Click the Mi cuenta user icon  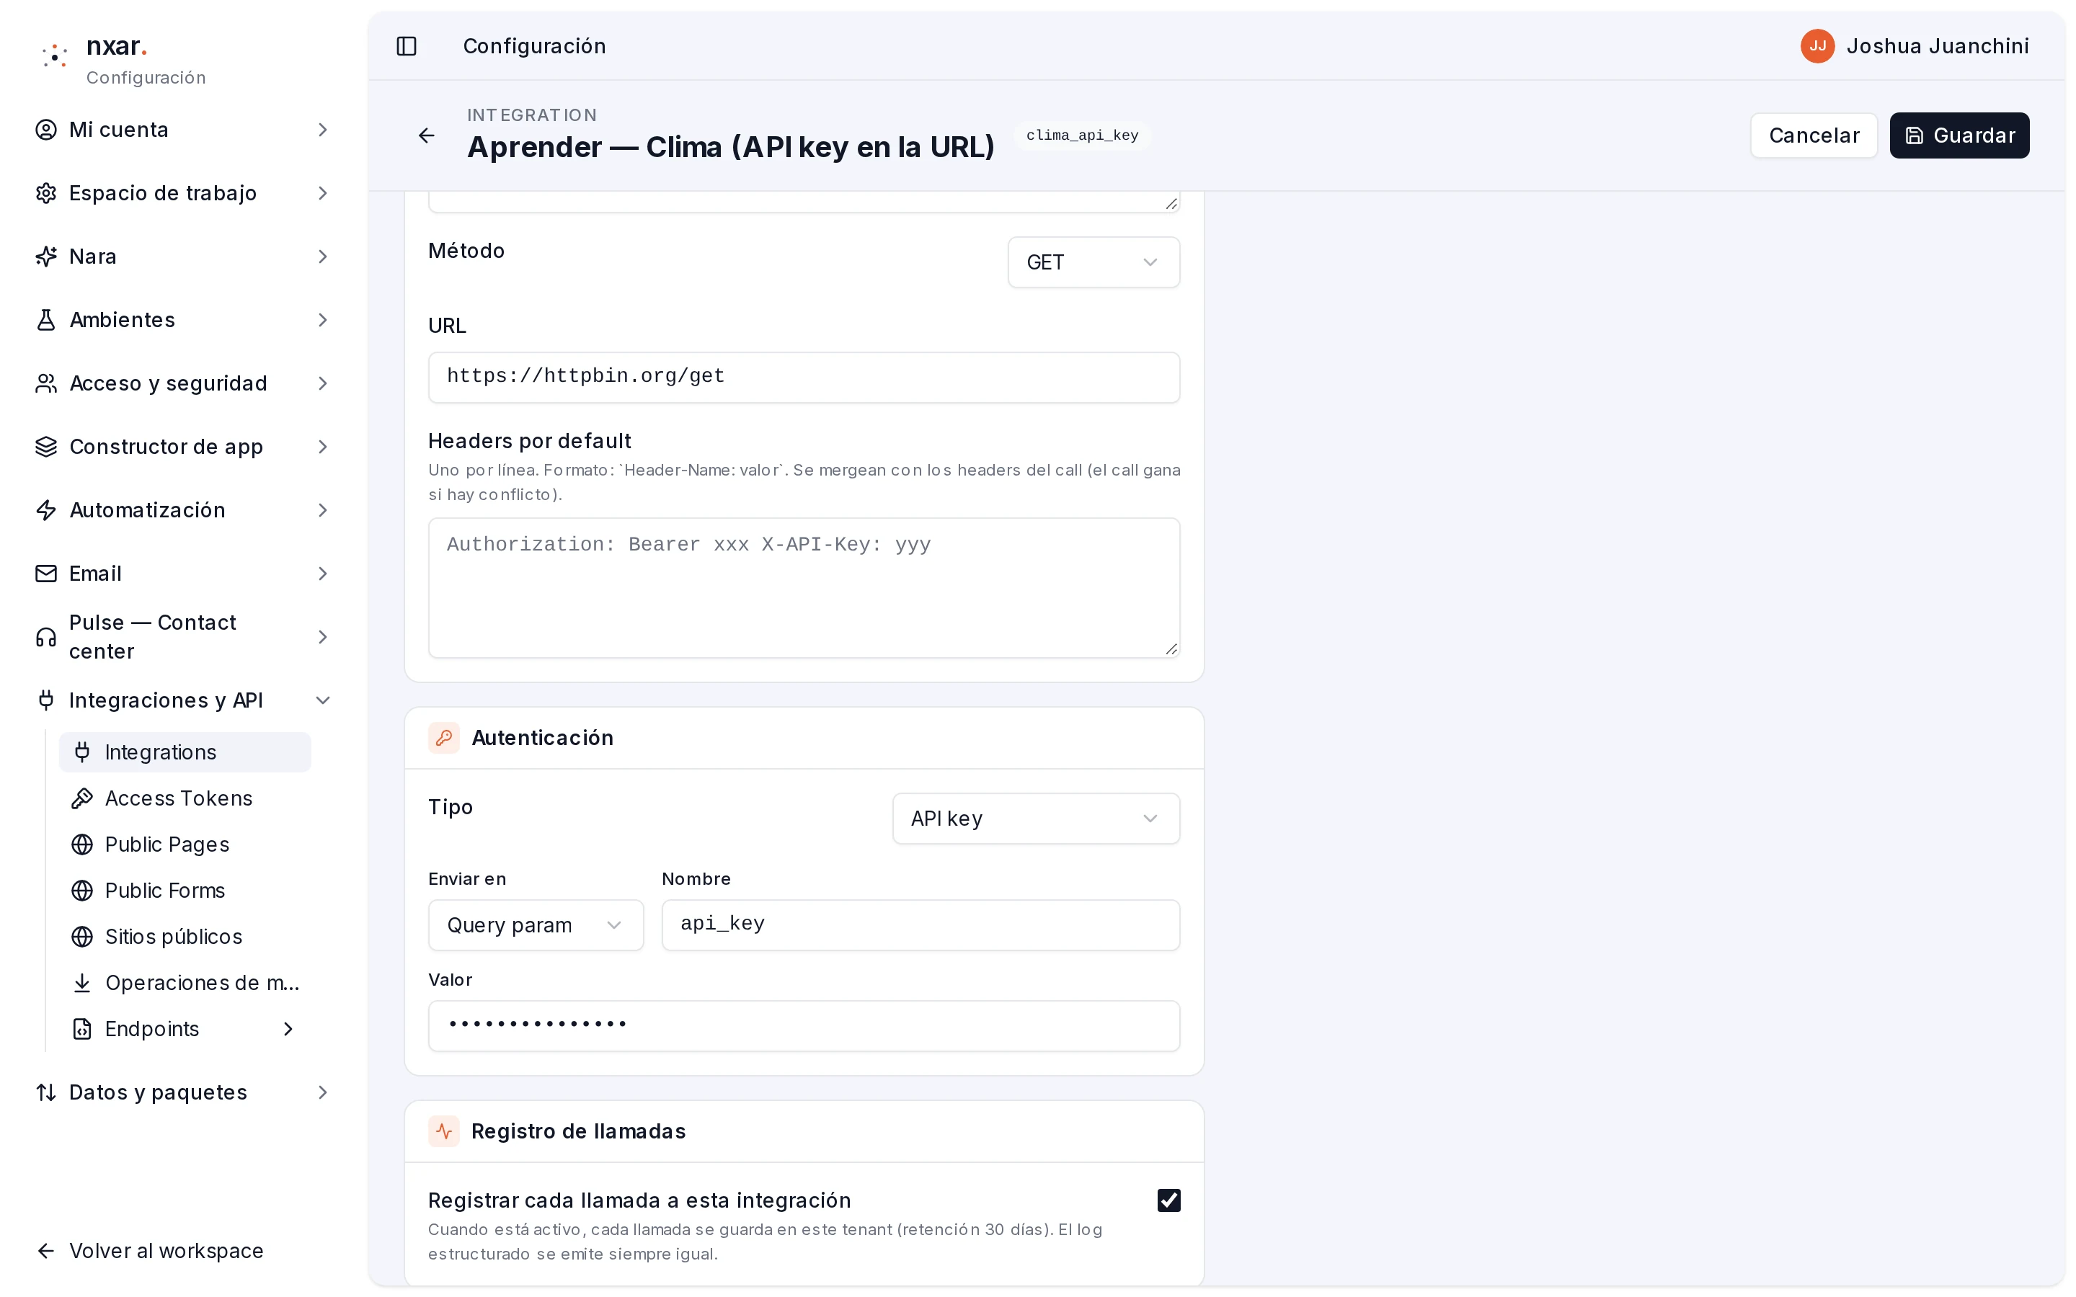click(46, 130)
